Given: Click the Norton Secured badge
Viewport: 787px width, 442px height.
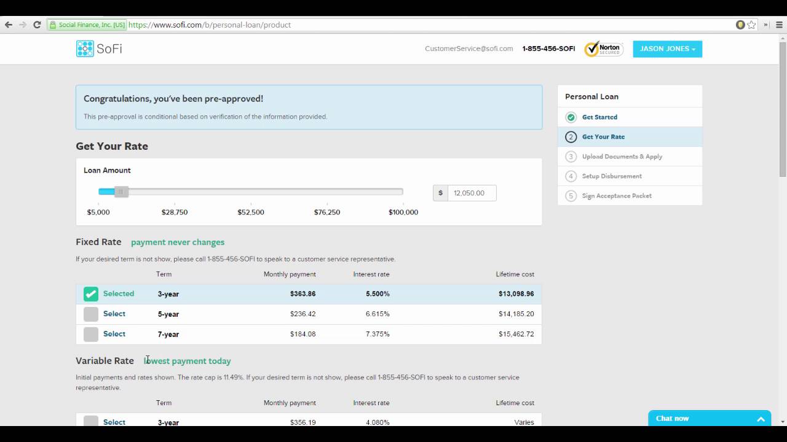Looking at the screenshot, I should tap(604, 48).
